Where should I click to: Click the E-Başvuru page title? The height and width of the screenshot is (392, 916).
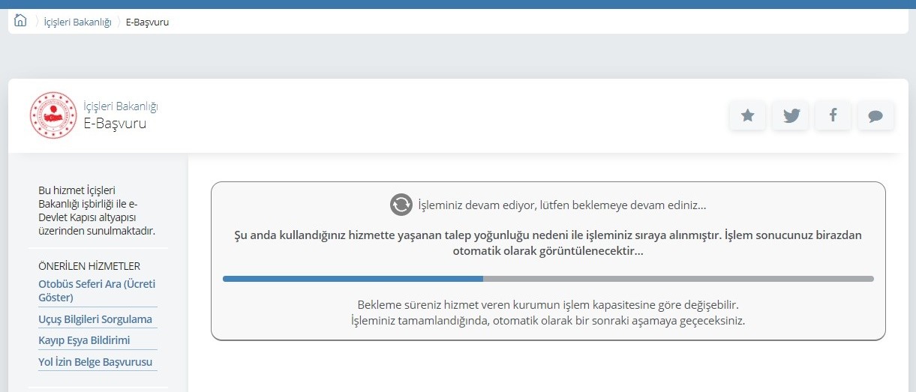pyautogui.click(x=115, y=124)
